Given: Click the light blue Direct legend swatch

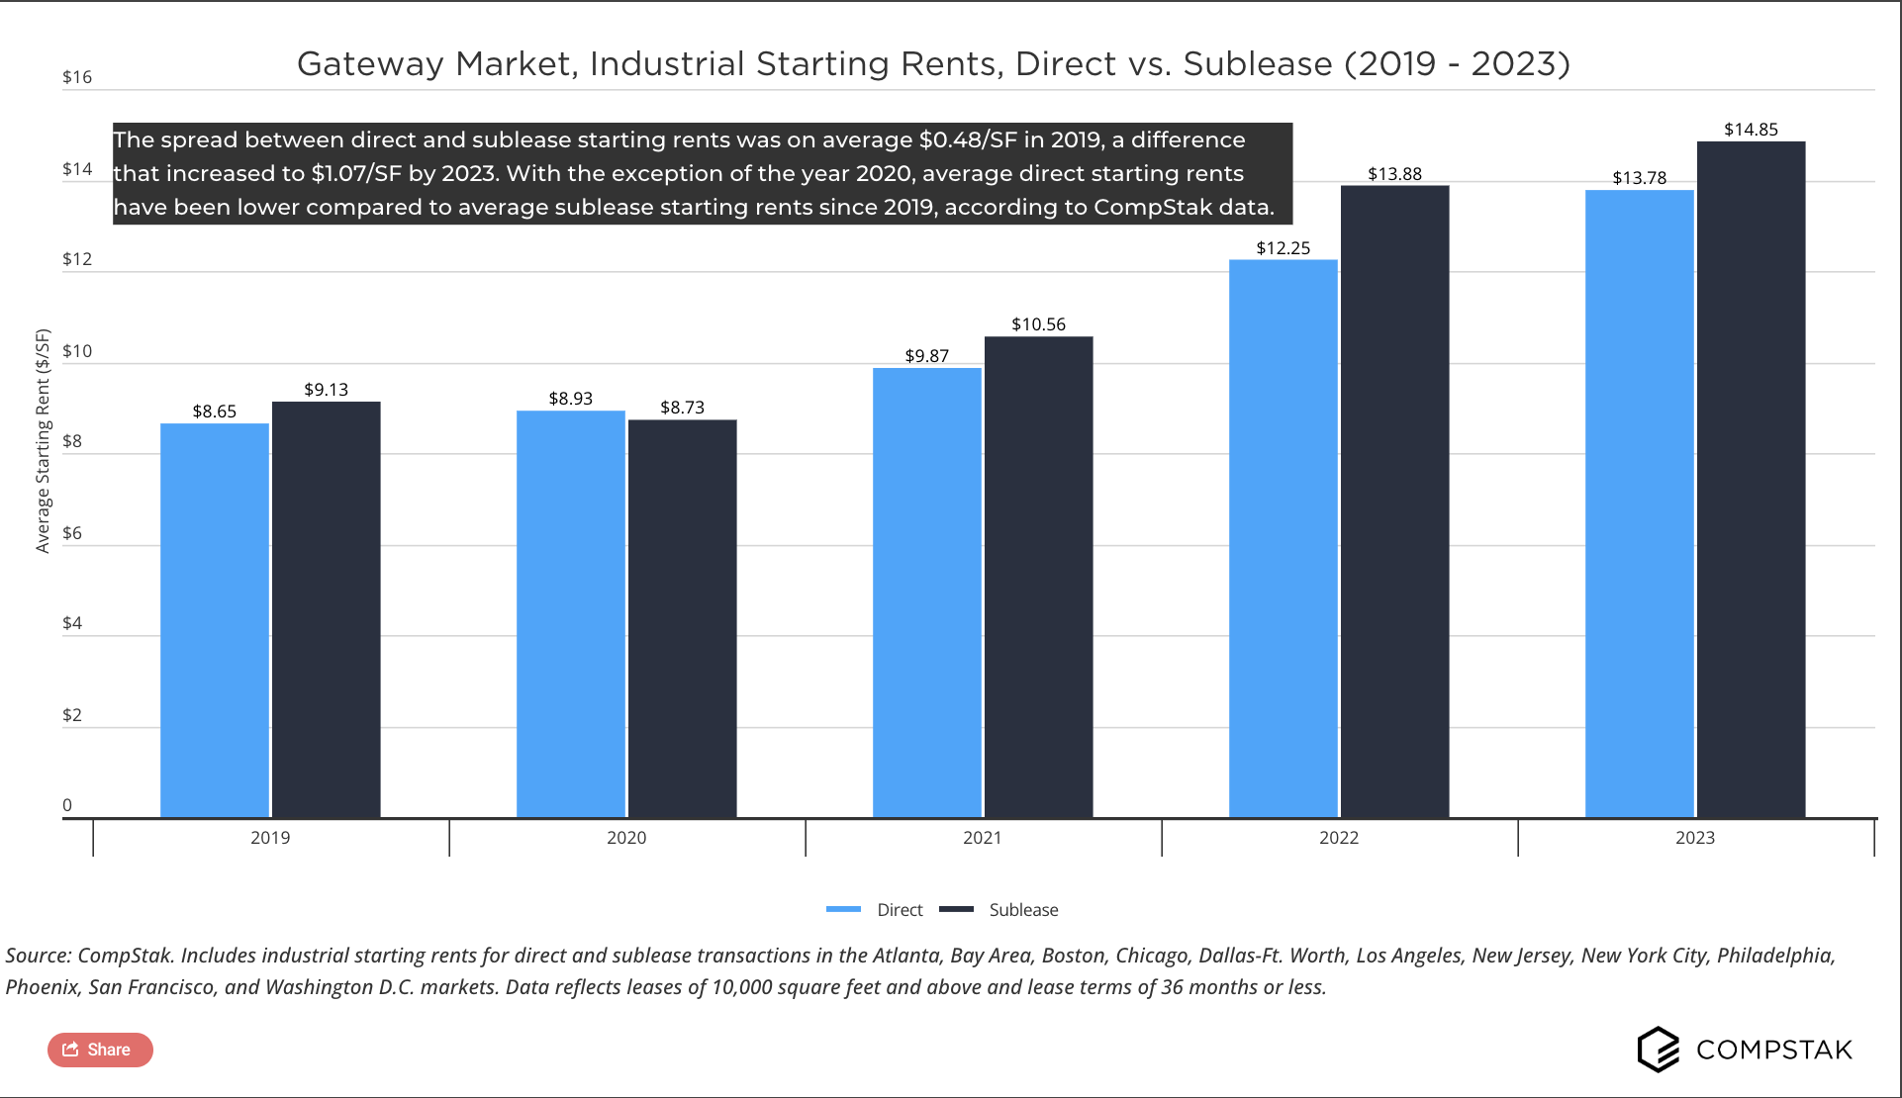Looking at the screenshot, I should 844,909.
